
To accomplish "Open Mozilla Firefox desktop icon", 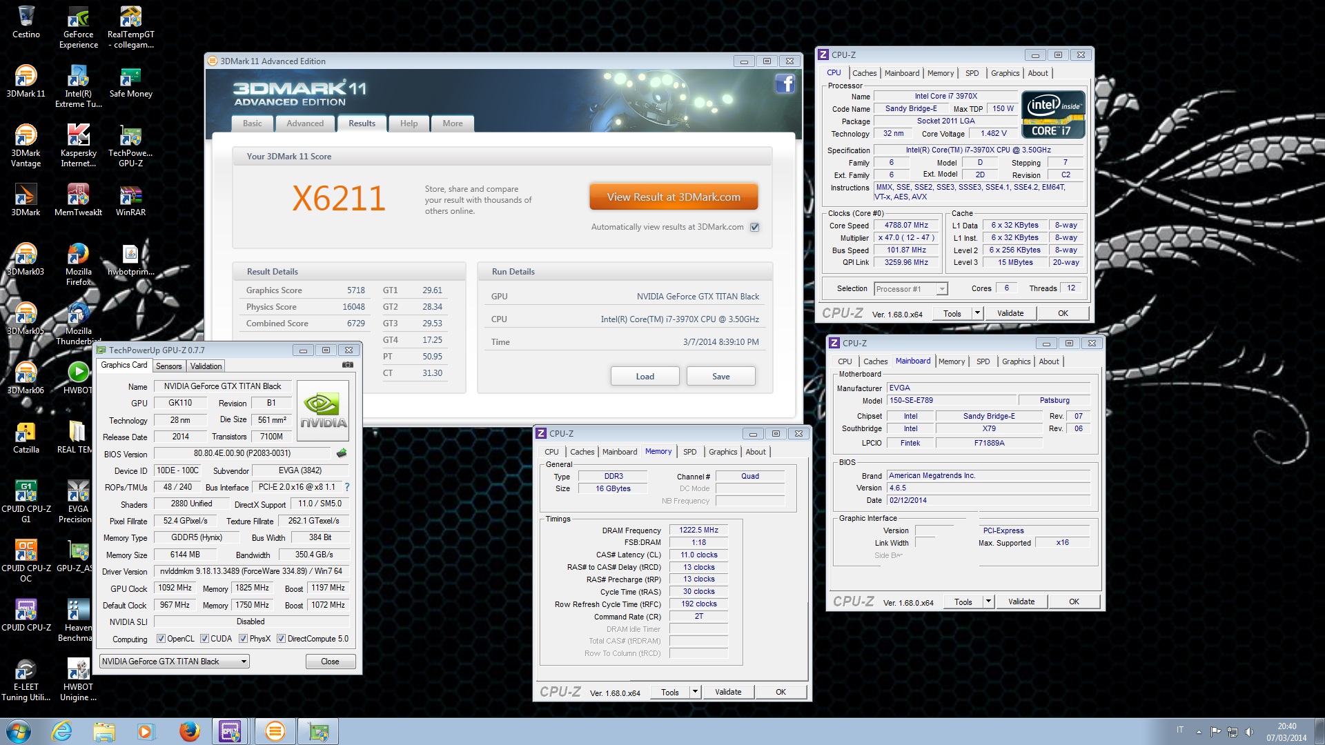I will point(79,264).
